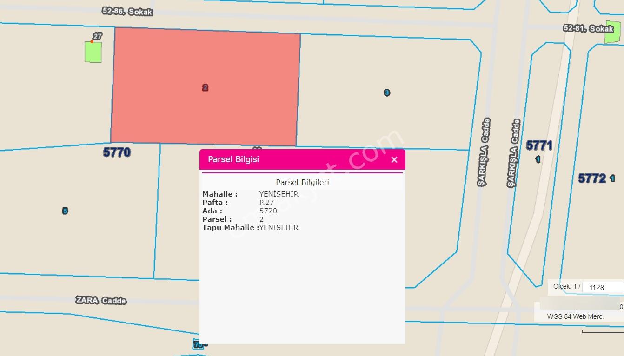Screen dimensions: 624x356
Task: Click the P.27 value in Pafta row
Action: pos(267,203)
